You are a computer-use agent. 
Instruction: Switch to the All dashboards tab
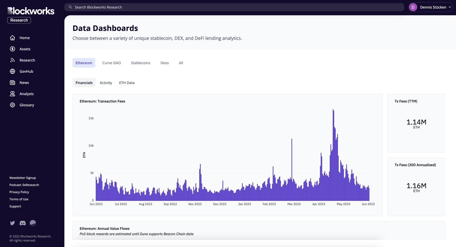[181, 63]
